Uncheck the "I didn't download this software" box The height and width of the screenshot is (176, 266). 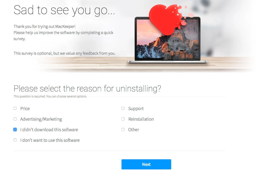(x=15, y=130)
